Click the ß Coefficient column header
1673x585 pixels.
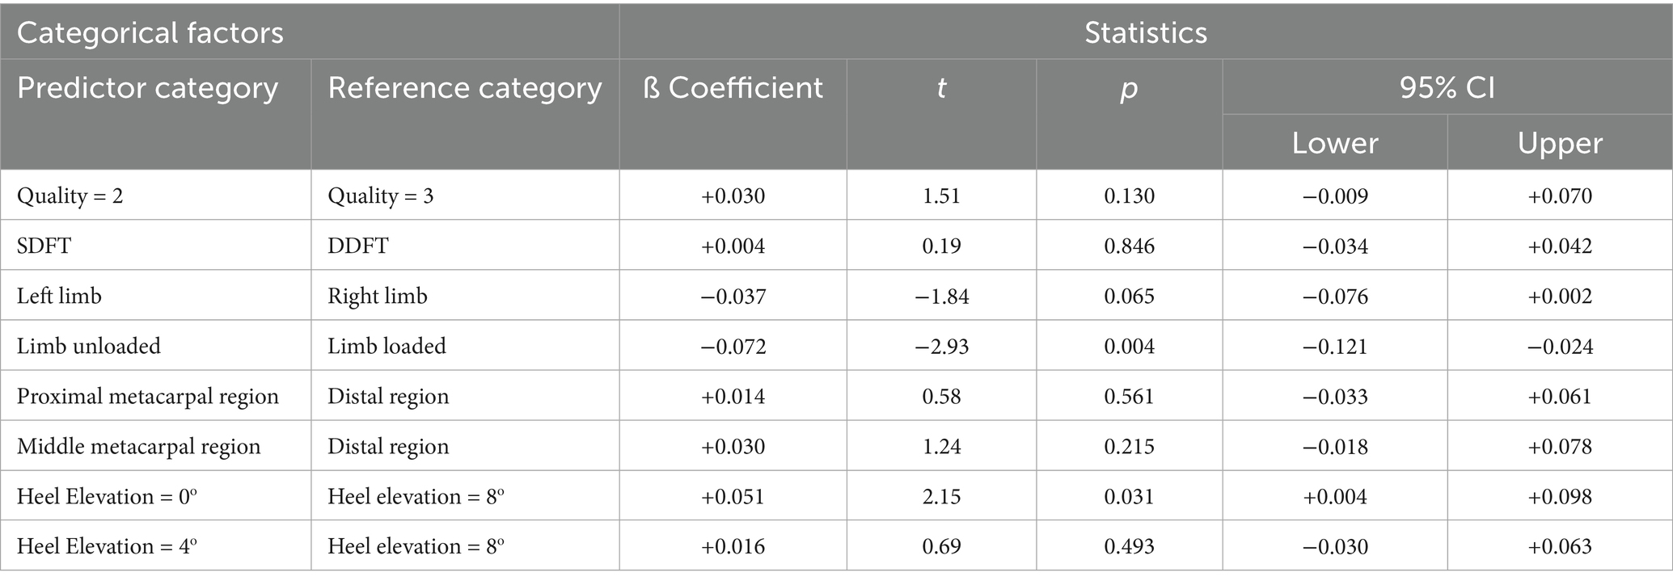[x=733, y=88]
